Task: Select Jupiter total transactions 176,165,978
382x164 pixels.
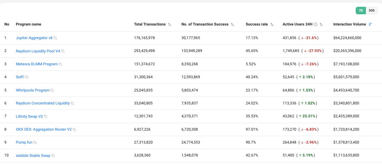Action: [145, 38]
